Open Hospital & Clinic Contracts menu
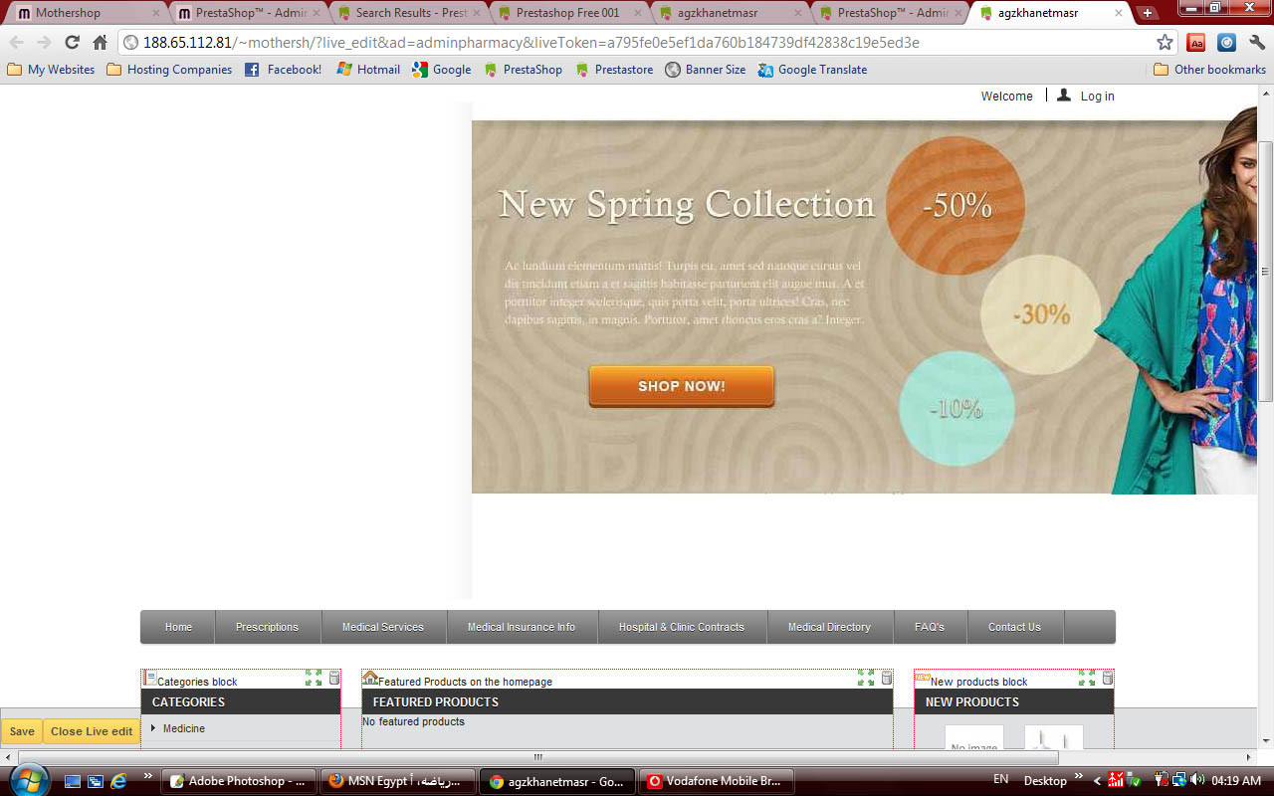The width and height of the screenshot is (1274, 796). (x=682, y=627)
